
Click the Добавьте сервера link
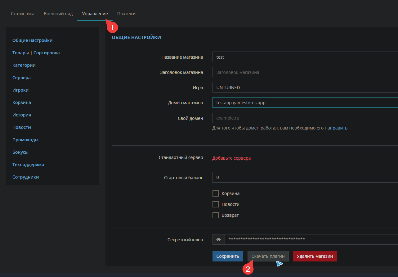[x=231, y=158]
